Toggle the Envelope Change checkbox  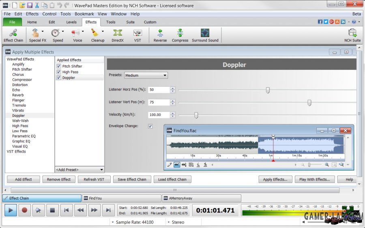coord(150,126)
